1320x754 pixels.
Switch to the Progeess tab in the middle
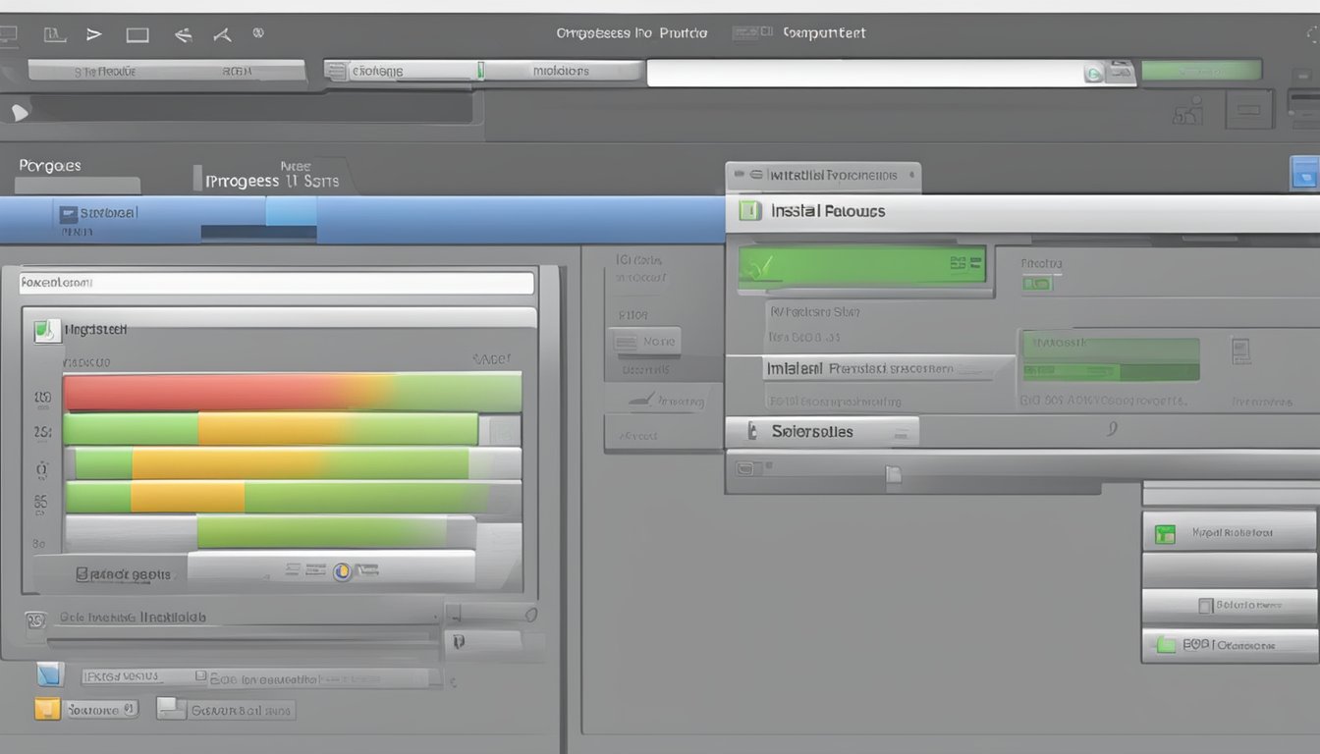[271, 180]
